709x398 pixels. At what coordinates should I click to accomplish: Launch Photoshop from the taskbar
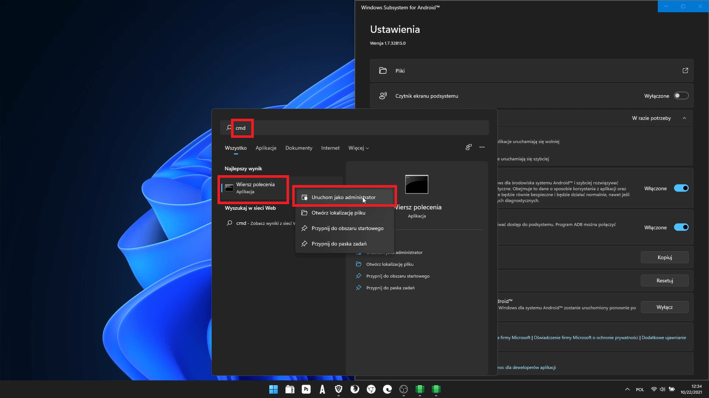(x=306, y=389)
